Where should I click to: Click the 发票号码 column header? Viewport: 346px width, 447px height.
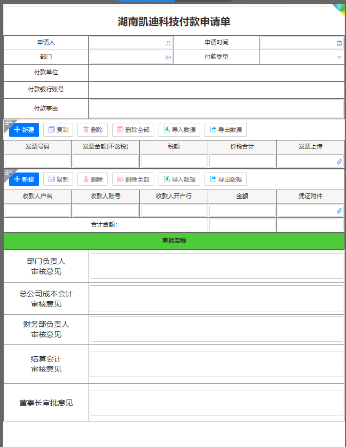pos(37,146)
